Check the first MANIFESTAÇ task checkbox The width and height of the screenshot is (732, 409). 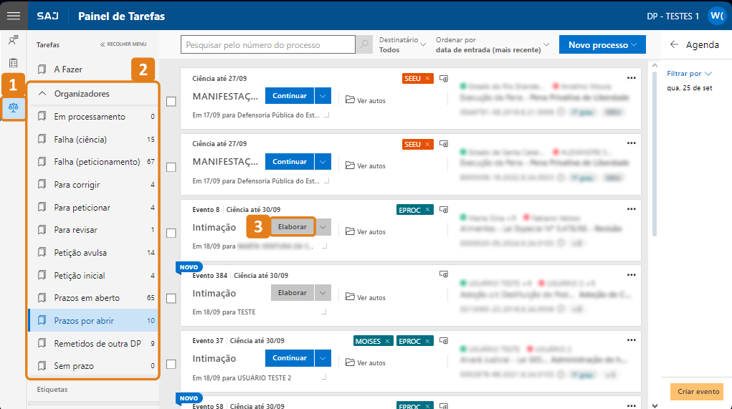[171, 101]
